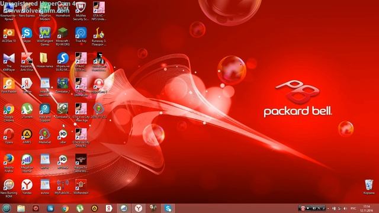
Task: Open the Opera browser desktop shortcut
Action: coord(9,137)
